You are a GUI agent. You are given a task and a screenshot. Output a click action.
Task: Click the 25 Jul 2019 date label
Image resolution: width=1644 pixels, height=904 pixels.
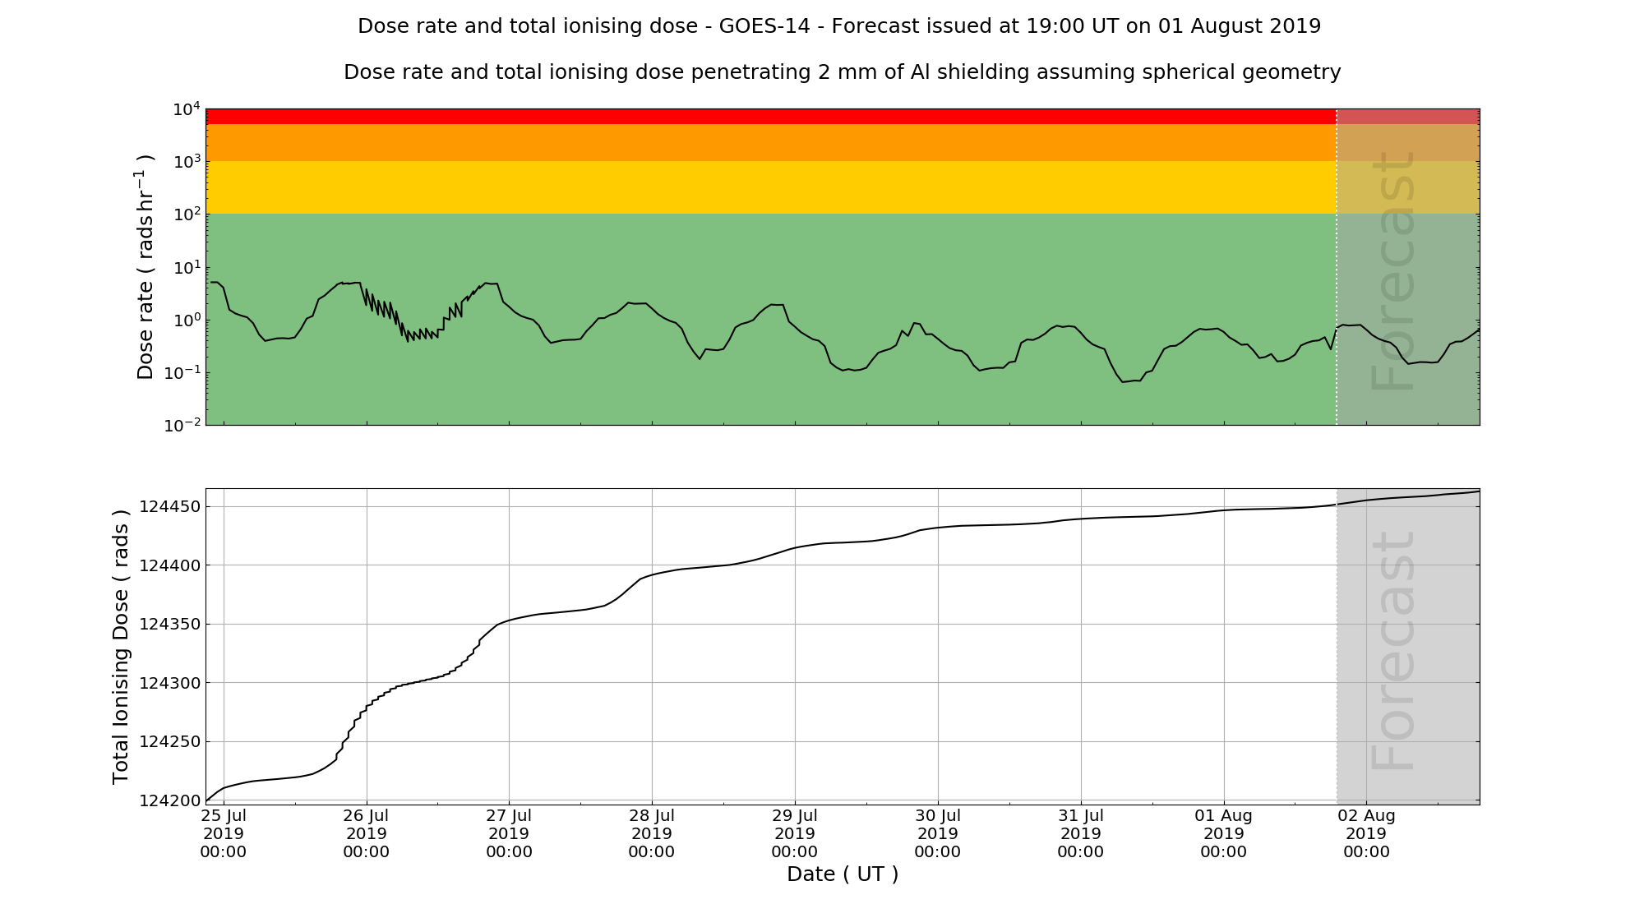click(x=224, y=833)
